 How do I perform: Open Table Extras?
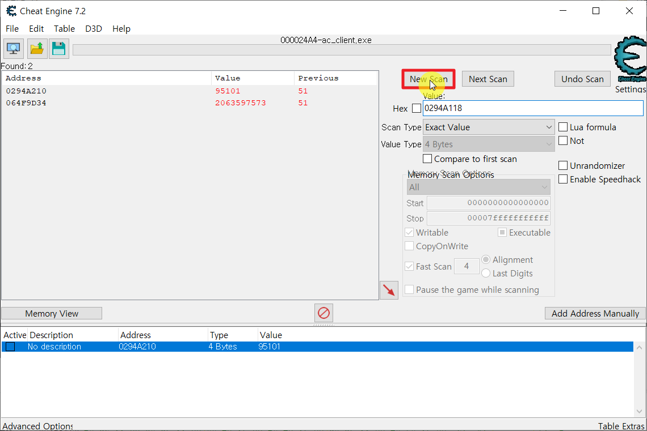(621, 426)
